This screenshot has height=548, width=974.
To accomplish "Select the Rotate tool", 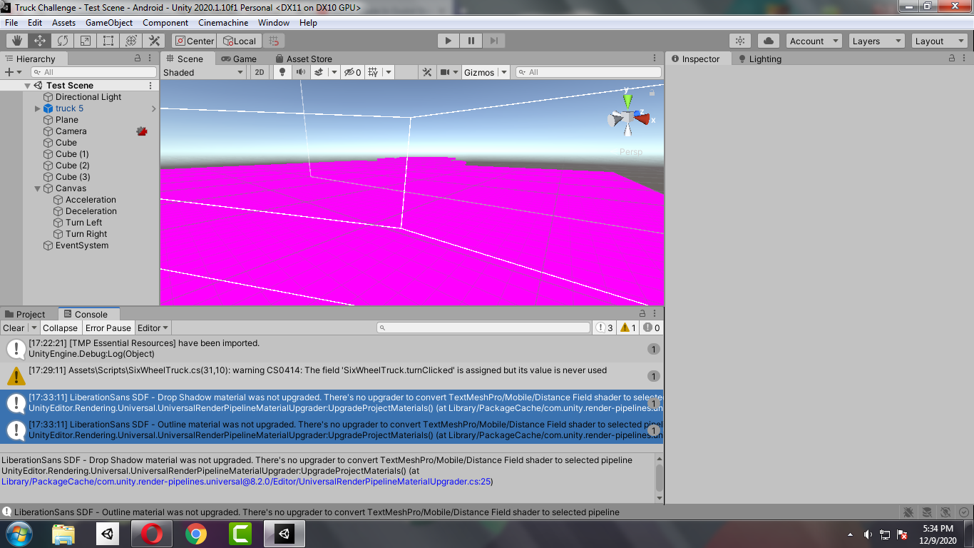I will 62,41.
